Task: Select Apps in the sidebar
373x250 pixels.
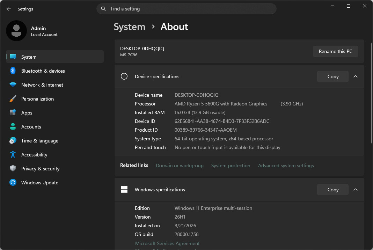Action: (55, 113)
